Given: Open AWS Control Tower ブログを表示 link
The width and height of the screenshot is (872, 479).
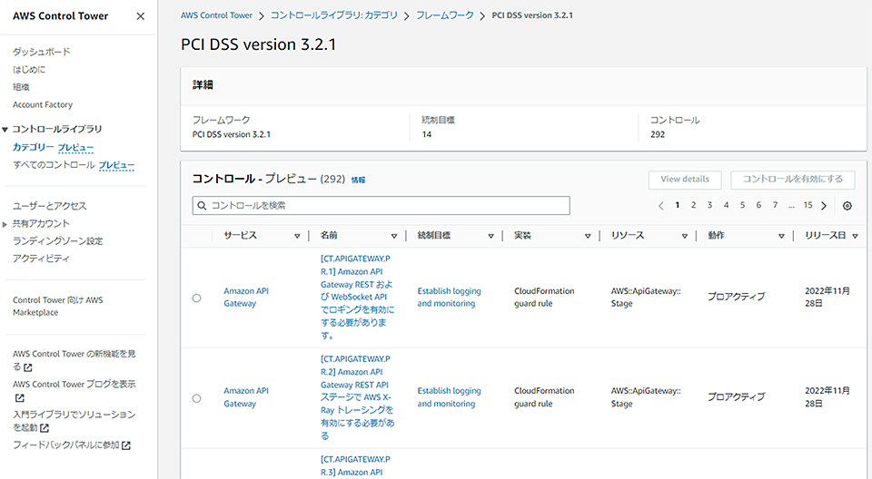Looking at the screenshot, I should 74,391.
